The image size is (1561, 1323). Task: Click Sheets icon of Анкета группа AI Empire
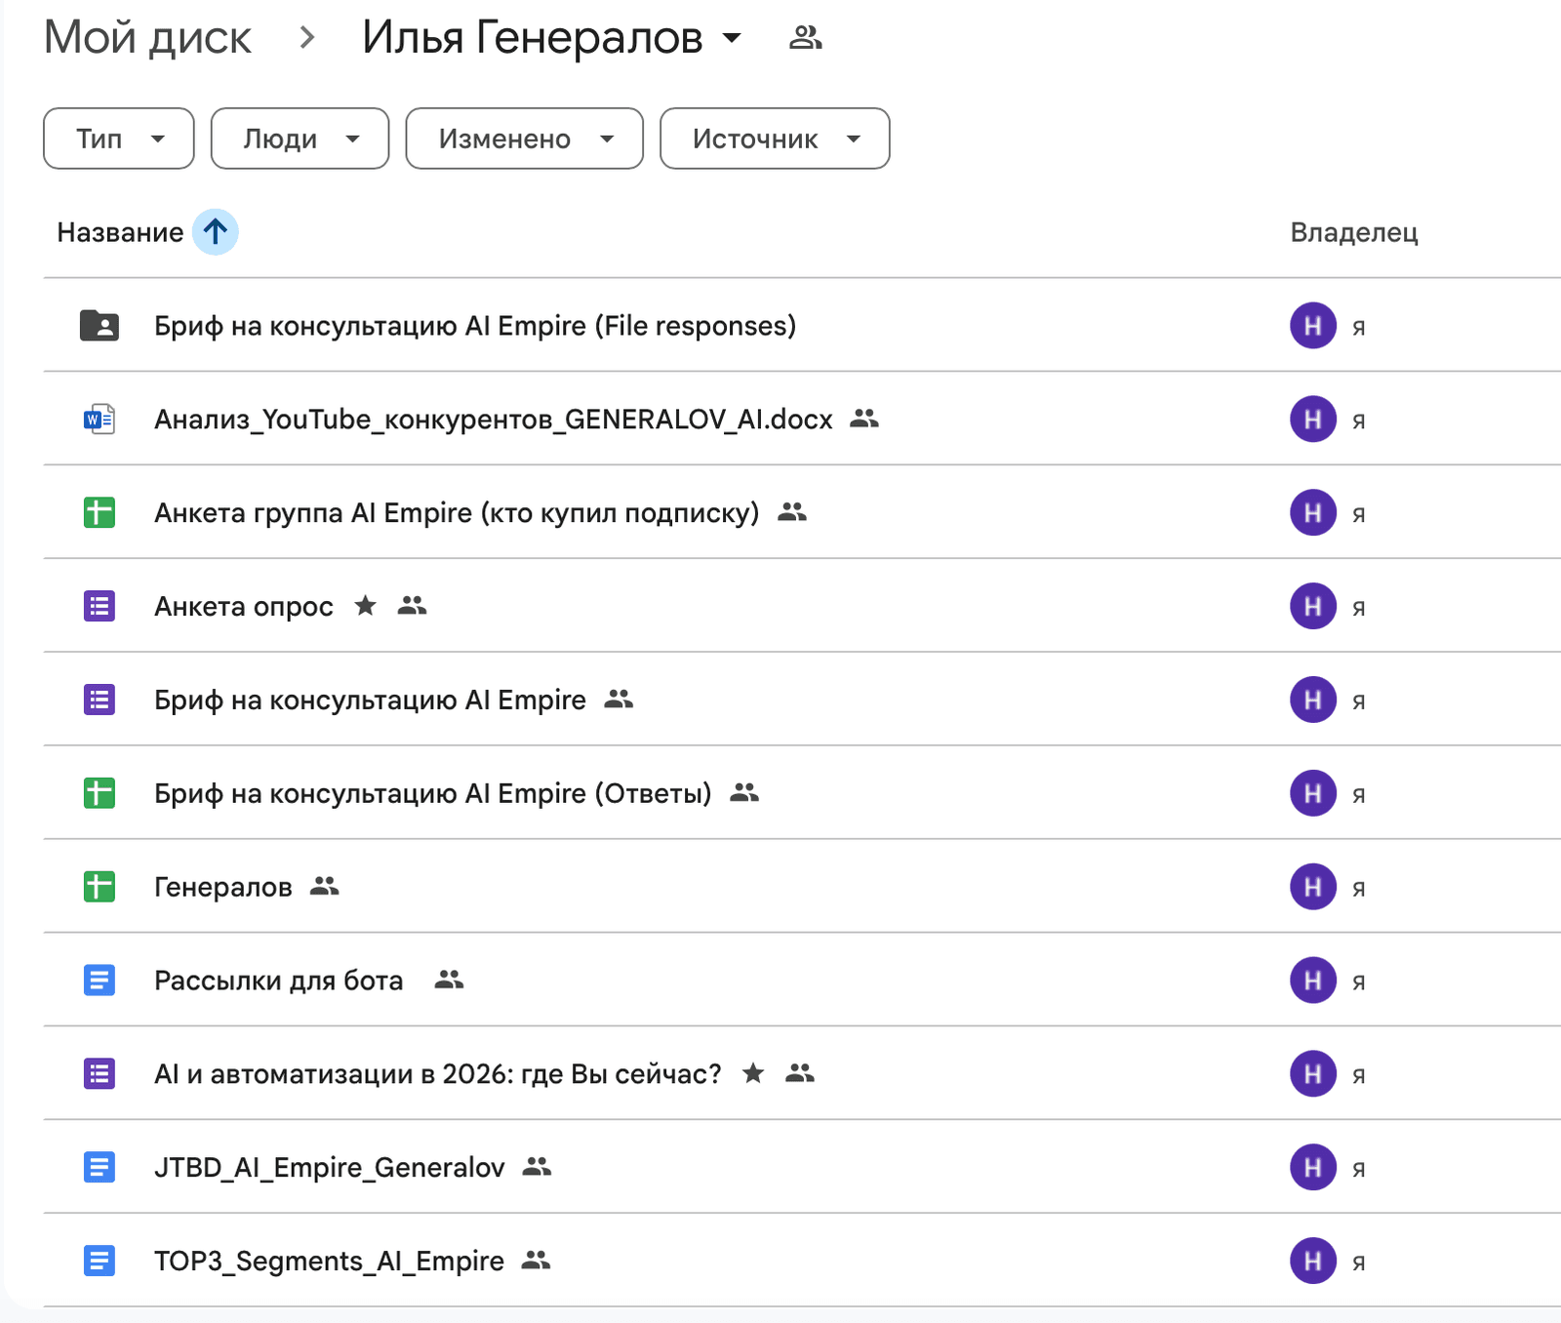pos(100,512)
